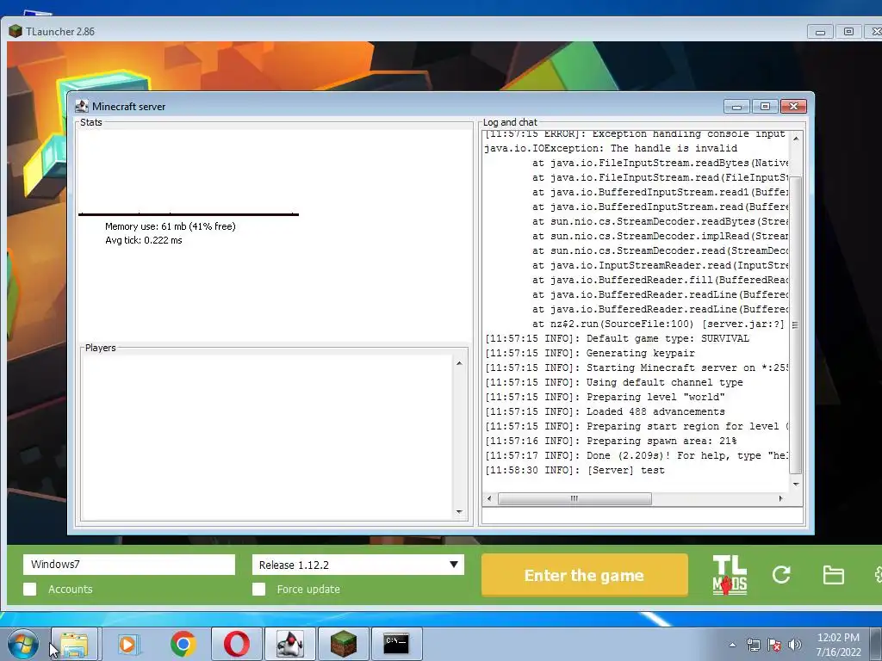The height and width of the screenshot is (661, 882).
Task: Click Enter the game button
Action: 585,575
